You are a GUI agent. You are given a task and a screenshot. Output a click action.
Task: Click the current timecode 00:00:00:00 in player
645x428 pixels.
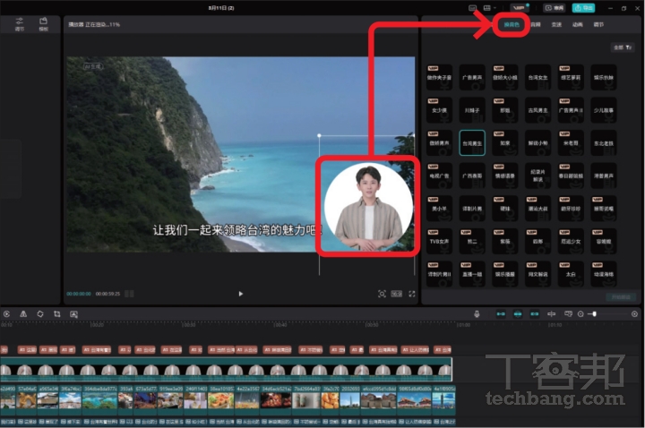(x=79, y=294)
